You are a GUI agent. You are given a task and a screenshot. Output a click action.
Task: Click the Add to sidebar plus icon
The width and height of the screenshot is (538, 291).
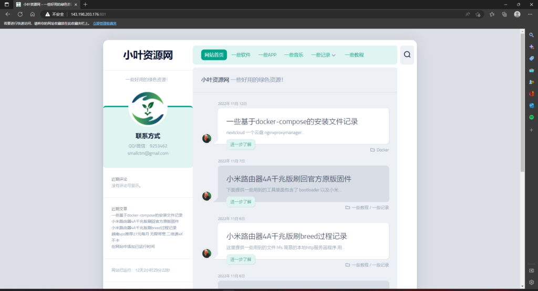click(531, 130)
